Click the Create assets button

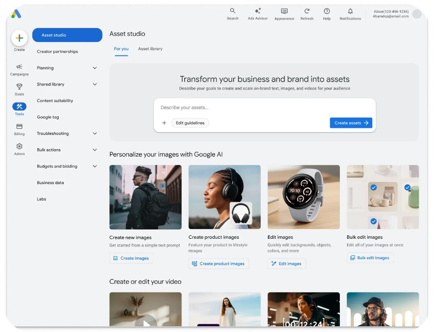click(x=351, y=123)
